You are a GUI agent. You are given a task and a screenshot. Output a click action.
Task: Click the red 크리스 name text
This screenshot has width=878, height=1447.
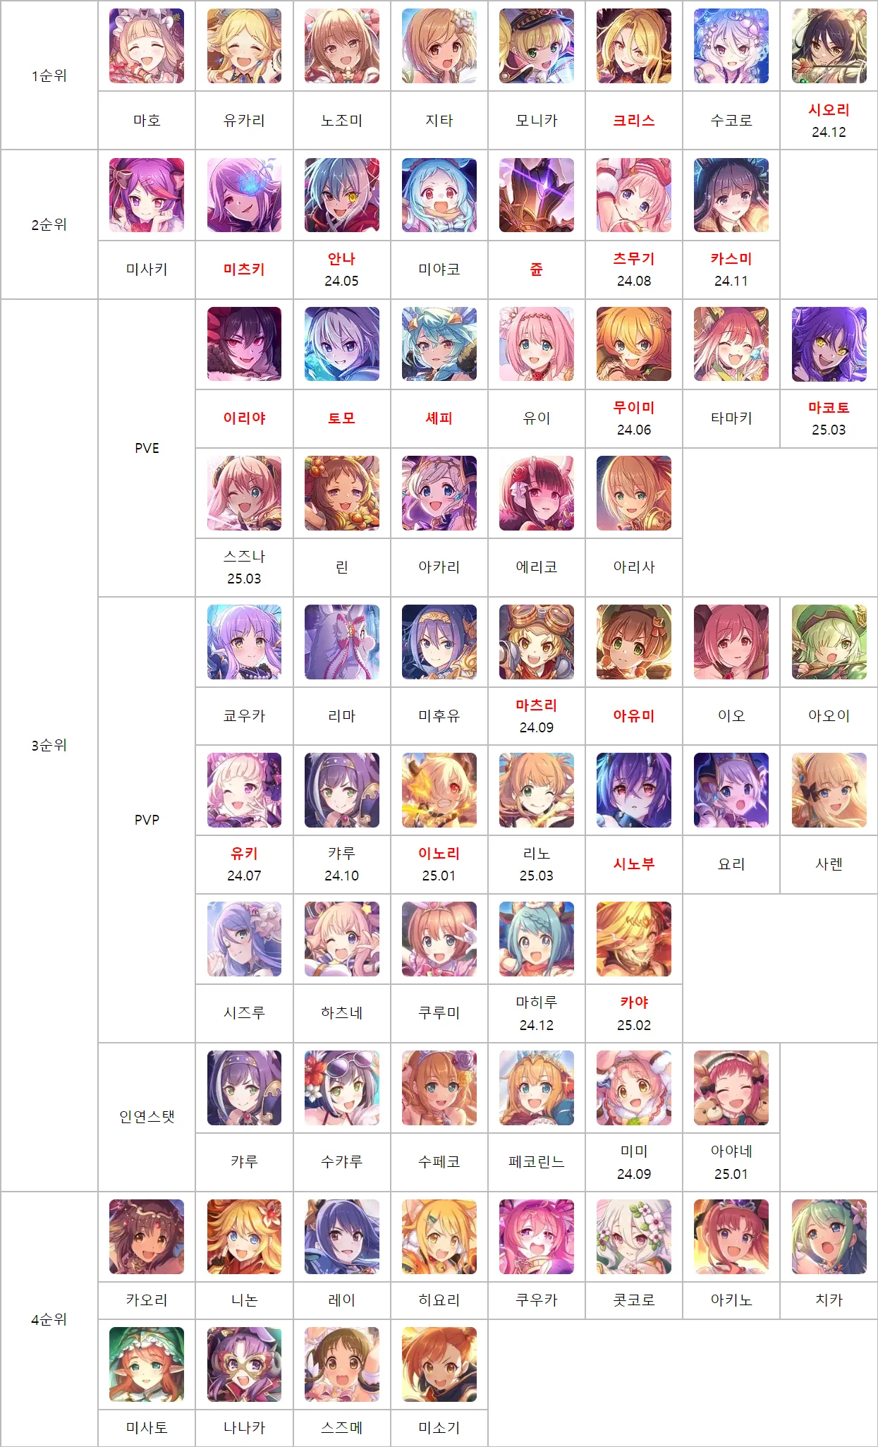pyautogui.click(x=633, y=121)
